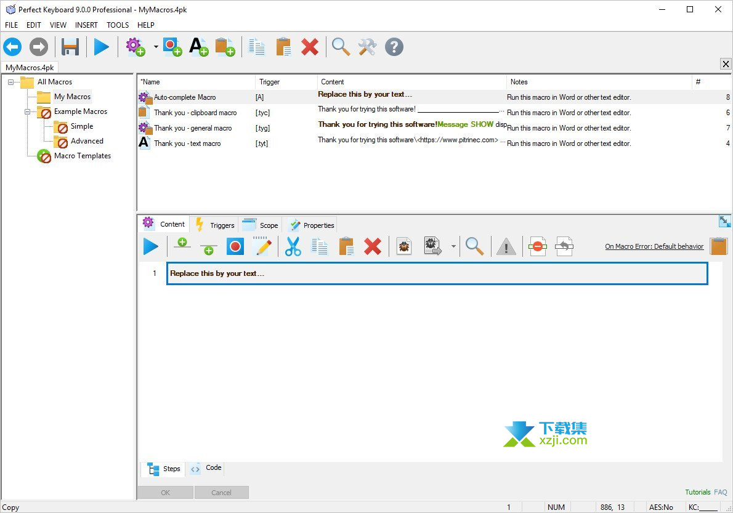The width and height of the screenshot is (733, 513).
Task: Add new general macro gear icon
Action: pos(136,47)
